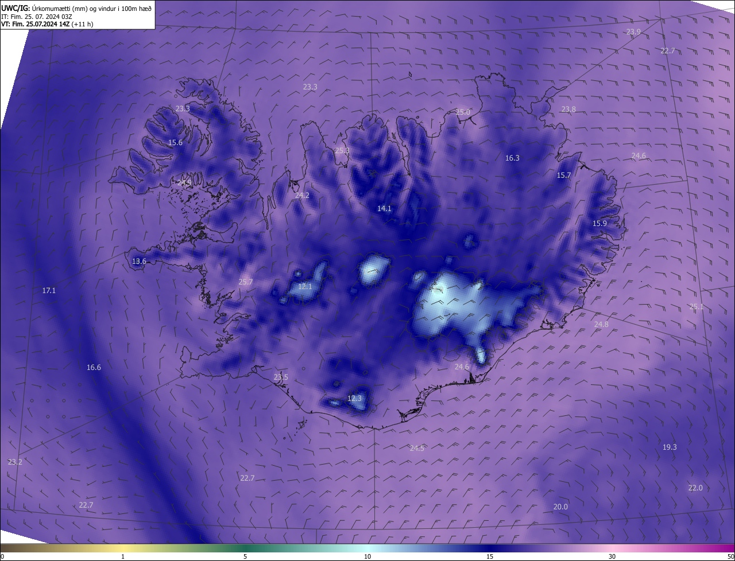Click the map value 15.9

point(599,224)
